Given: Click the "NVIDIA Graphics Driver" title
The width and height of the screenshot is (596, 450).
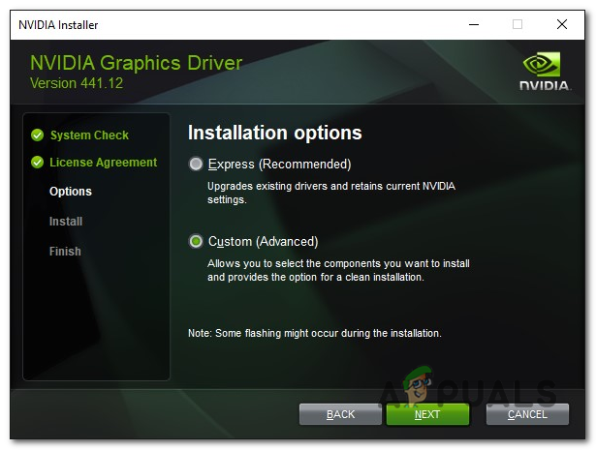Looking at the screenshot, I should click(136, 63).
